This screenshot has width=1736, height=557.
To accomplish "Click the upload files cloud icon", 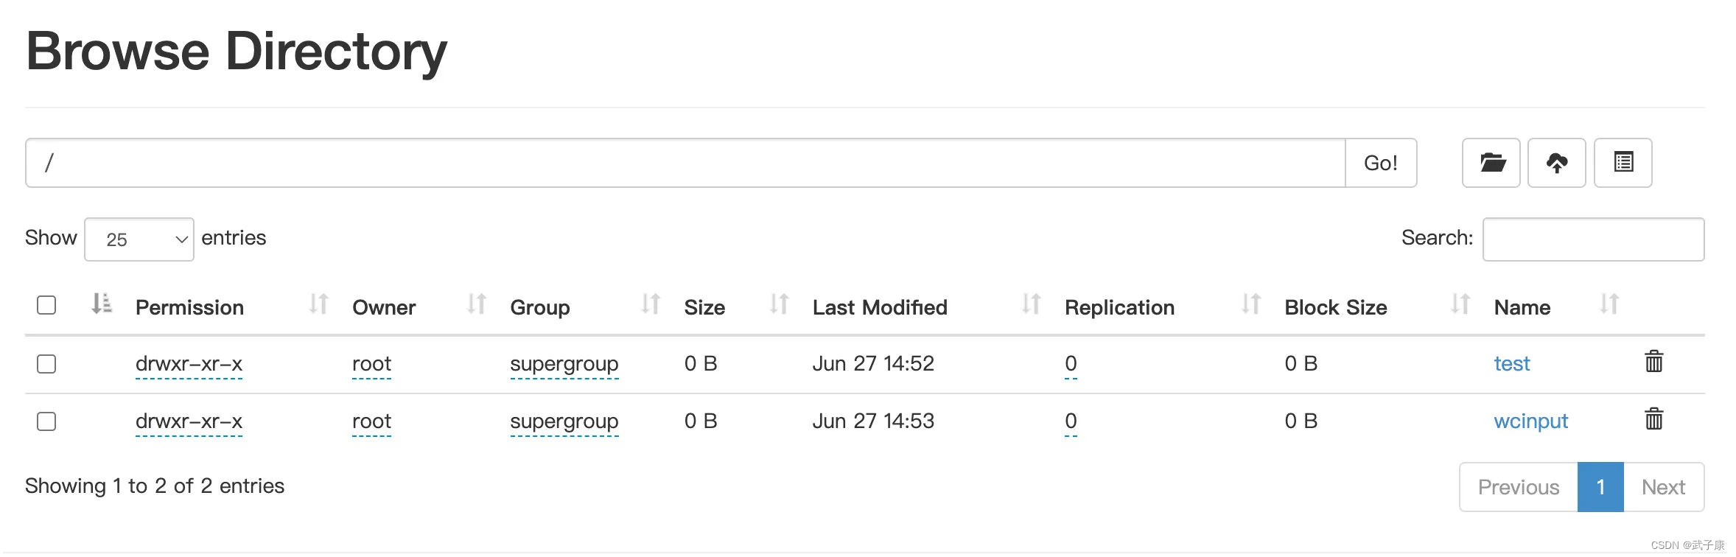I will pyautogui.click(x=1556, y=163).
